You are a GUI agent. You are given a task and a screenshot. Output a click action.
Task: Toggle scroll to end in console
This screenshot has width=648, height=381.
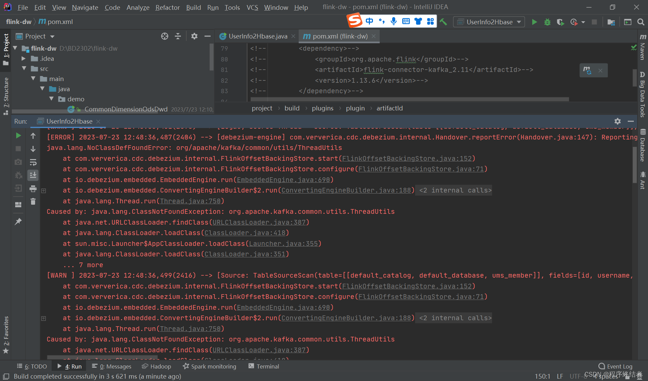(x=33, y=175)
